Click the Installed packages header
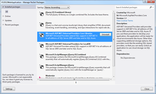156x94 pixels. coord(19,7)
